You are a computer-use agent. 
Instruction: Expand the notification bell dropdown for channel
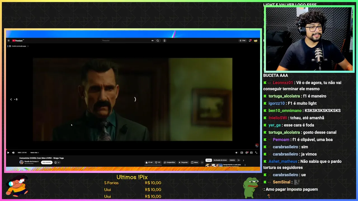tap(57, 162)
